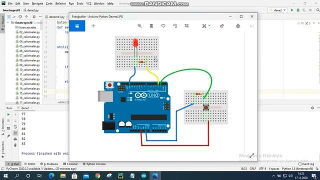Open the Favorites side tool tab
This screenshot has width=320, height=180.
[2, 149]
